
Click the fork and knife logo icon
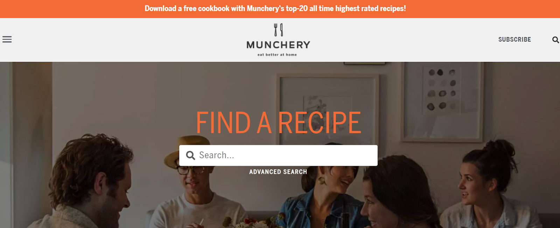(x=279, y=30)
